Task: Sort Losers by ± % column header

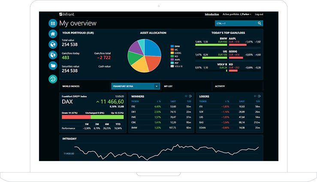Action: [227, 101]
